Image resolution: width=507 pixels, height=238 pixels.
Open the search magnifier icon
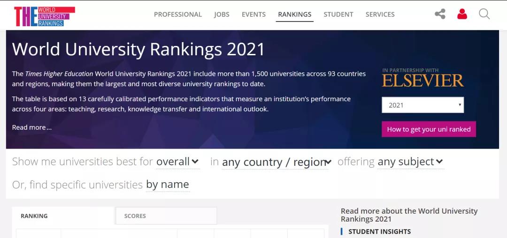click(484, 14)
